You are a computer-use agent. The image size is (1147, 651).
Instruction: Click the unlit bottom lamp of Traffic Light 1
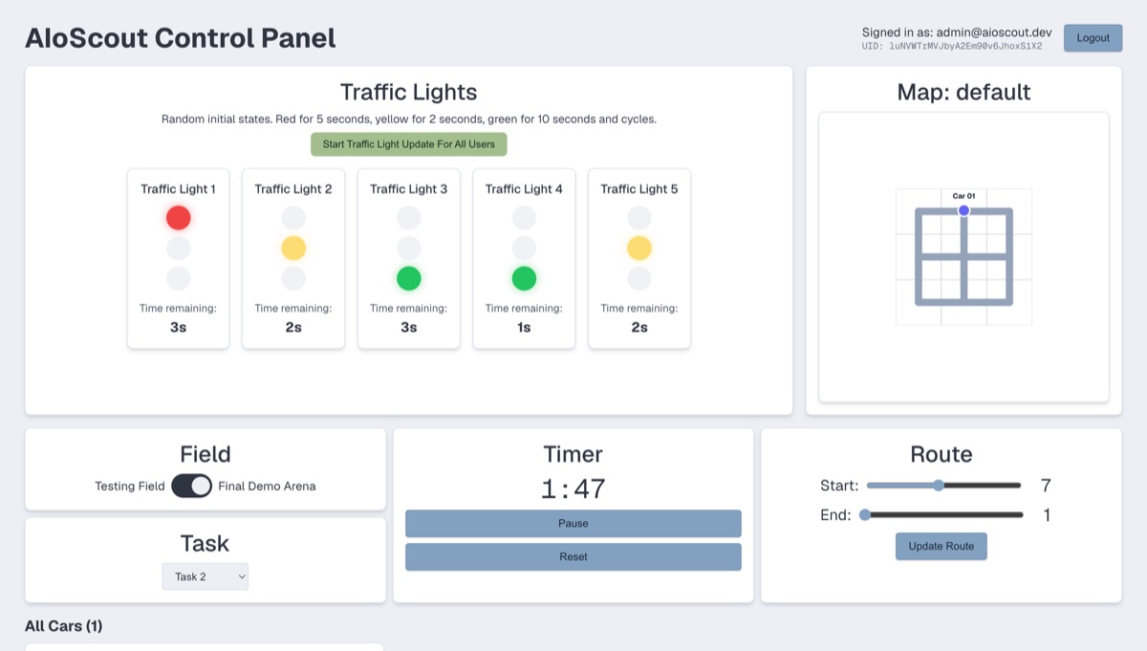point(179,278)
